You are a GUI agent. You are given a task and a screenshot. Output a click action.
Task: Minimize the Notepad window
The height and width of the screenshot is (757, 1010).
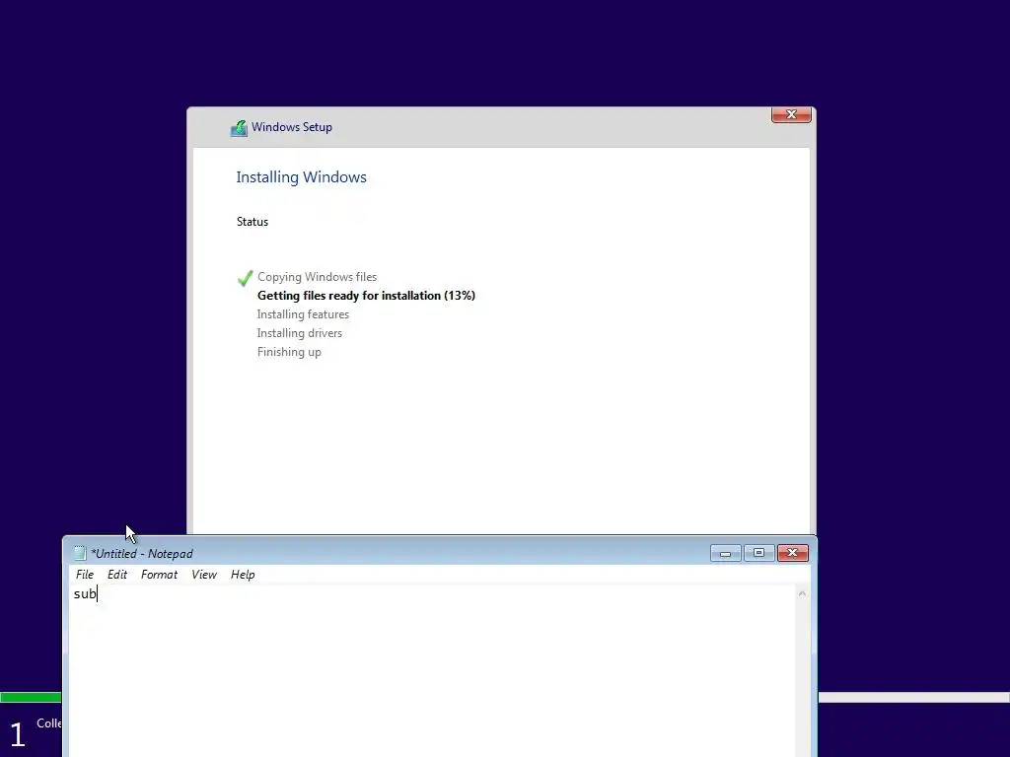725,553
